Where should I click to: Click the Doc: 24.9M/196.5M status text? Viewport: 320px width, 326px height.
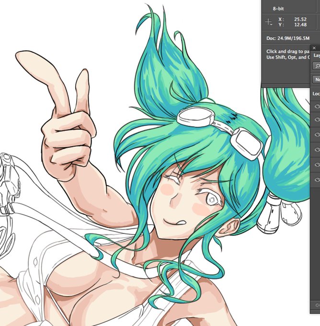(x=288, y=38)
